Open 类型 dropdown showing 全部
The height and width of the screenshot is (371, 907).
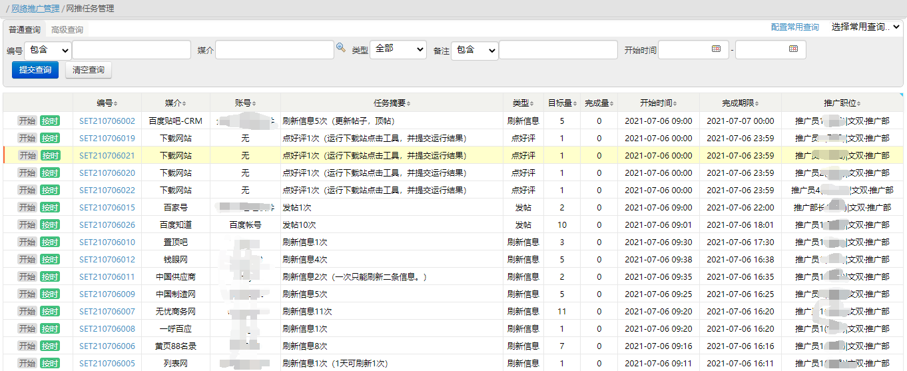(398, 49)
